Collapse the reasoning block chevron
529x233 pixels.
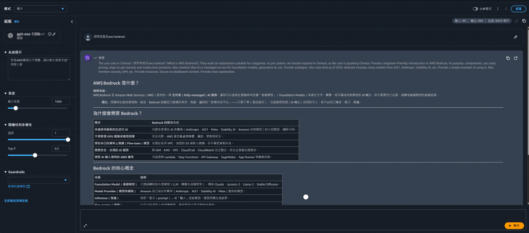coord(96,58)
